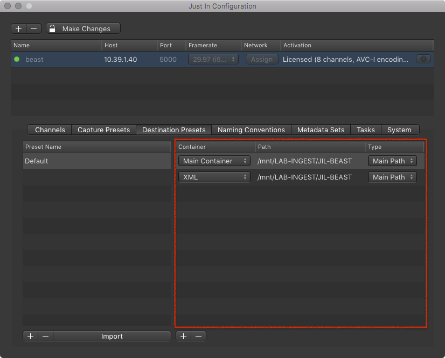This screenshot has height=358, width=445.
Task: Open the Main Path type dropdown in Main Container row
Action: coord(393,161)
